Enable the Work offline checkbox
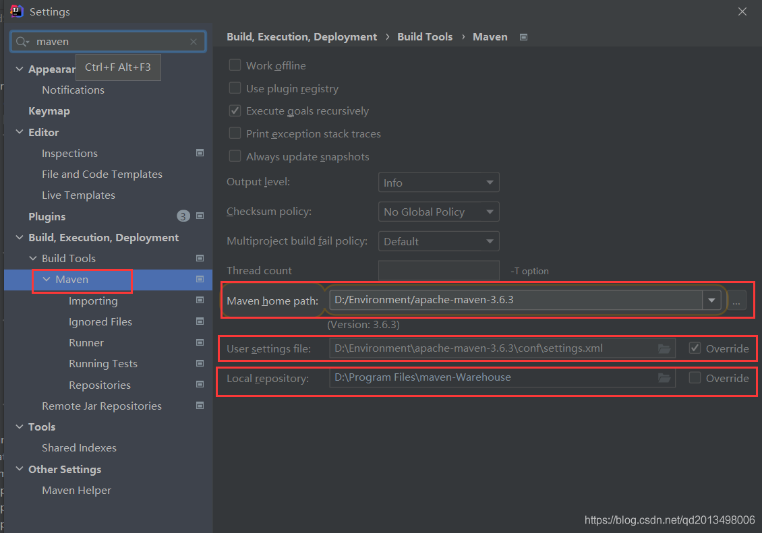This screenshot has height=533, width=762. tap(235, 65)
